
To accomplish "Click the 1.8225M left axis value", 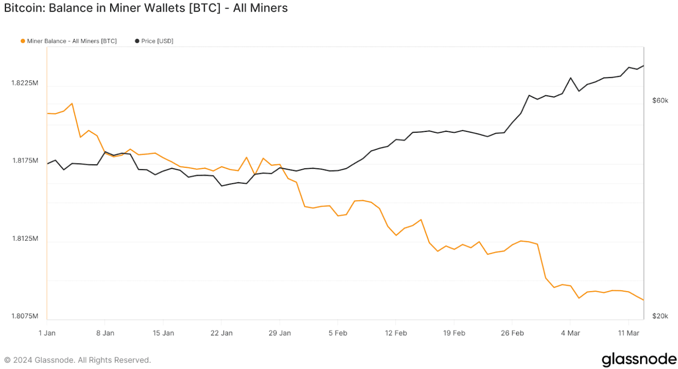I will tap(25, 83).
